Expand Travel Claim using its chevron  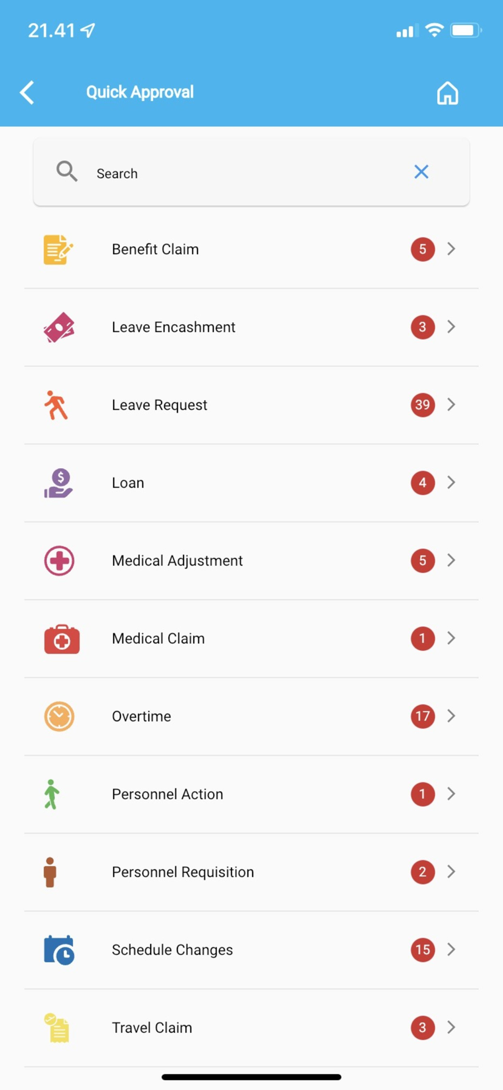(x=451, y=1028)
